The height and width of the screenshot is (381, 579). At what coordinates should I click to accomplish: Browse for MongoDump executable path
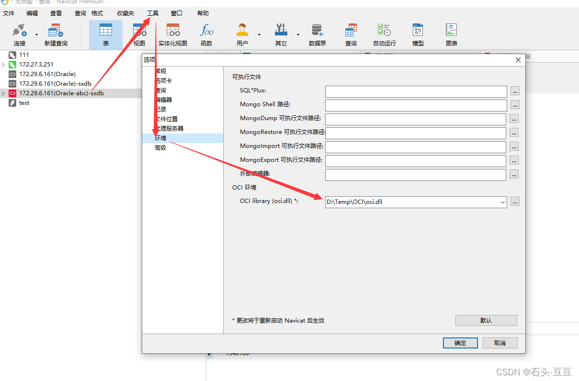click(x=514, y=119)
